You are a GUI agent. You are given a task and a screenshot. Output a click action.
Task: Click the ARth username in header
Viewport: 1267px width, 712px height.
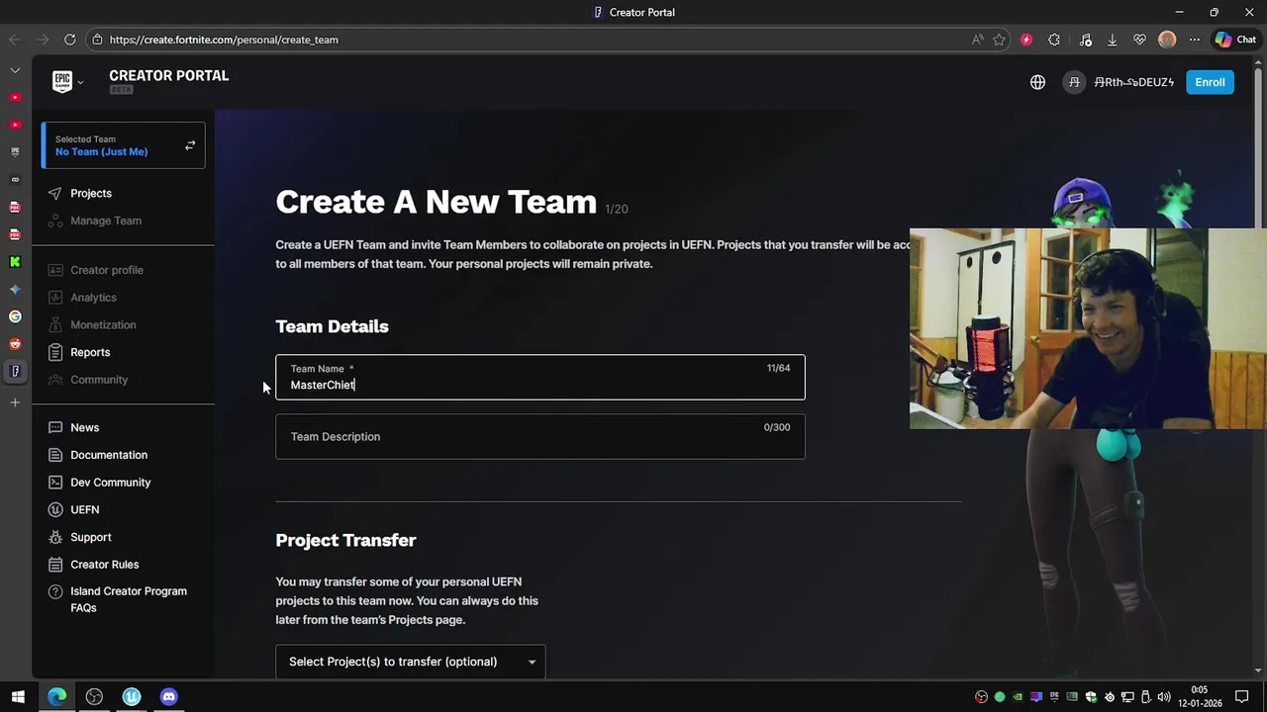[x=1134, y=82]
